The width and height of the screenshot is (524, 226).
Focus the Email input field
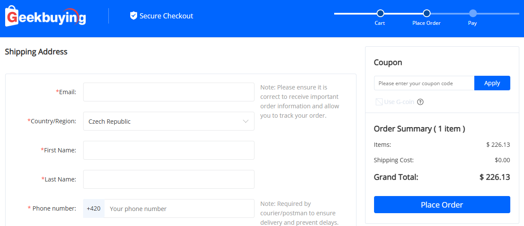[168, 92]
